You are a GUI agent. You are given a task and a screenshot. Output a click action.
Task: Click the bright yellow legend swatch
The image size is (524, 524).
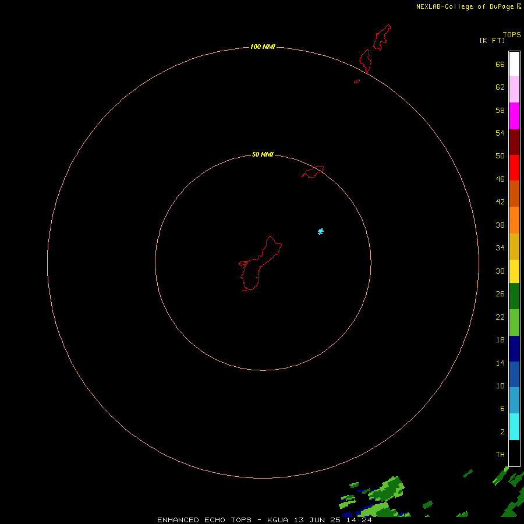[x=514, y=271]
